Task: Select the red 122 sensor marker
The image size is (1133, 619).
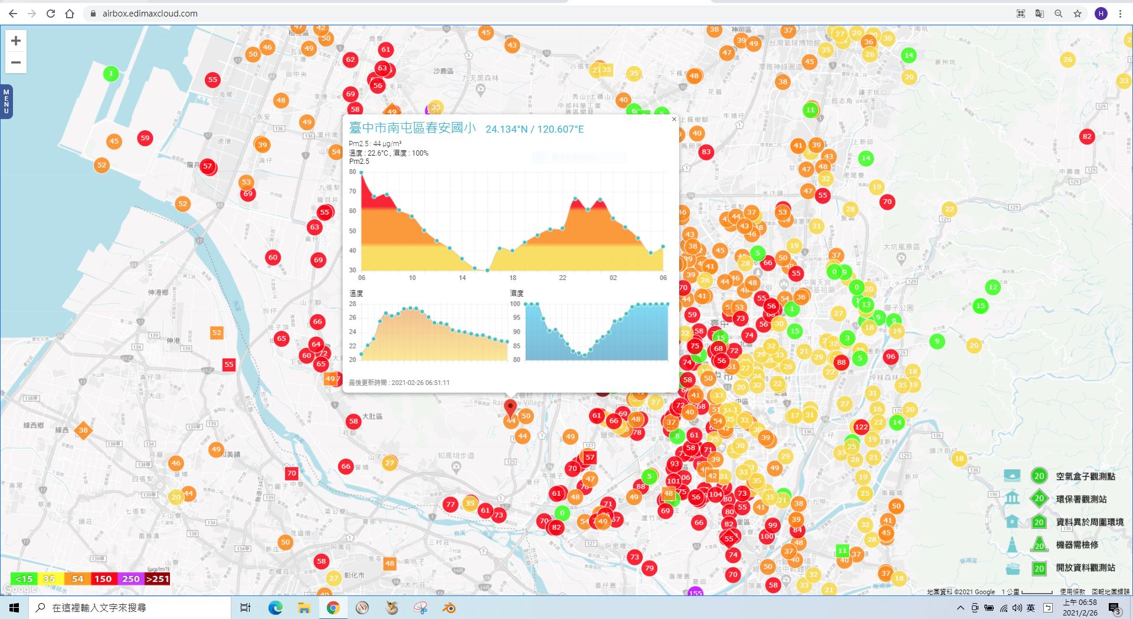Action: coord(861,427)
